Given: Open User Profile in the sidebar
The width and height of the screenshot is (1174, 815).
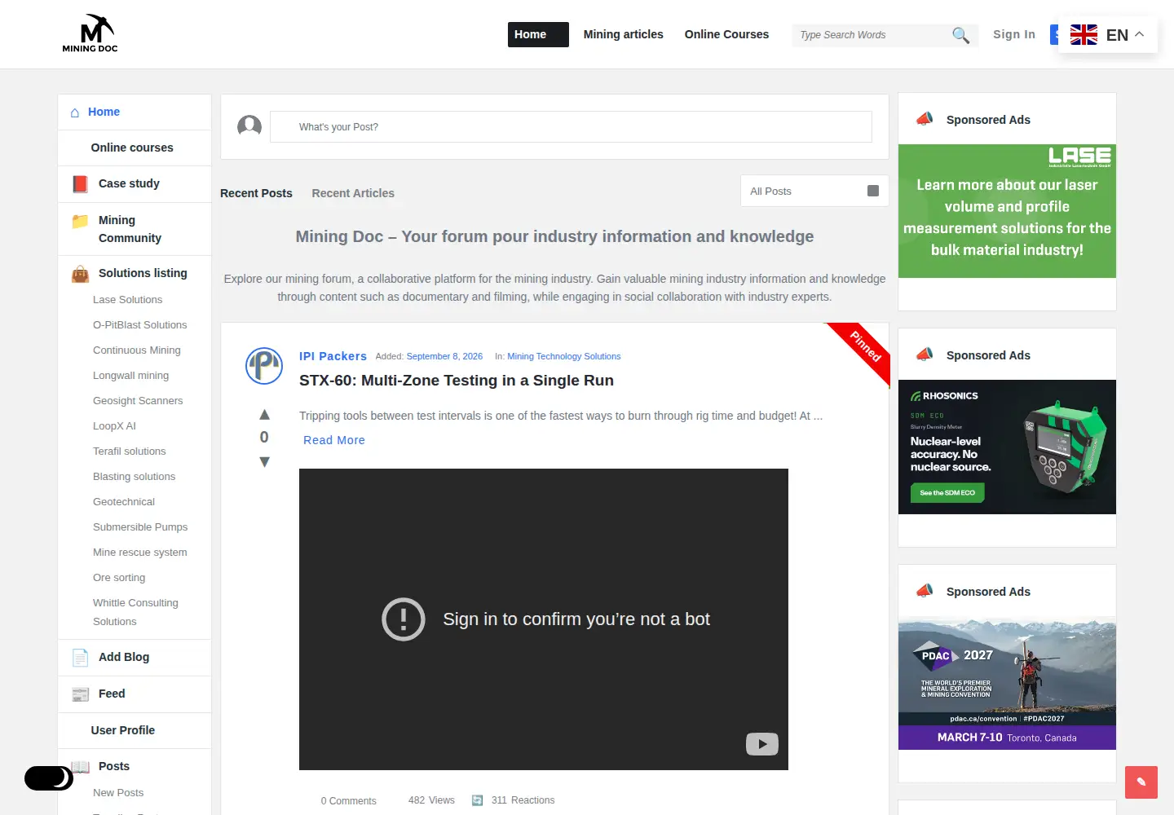Looking at the screenshot, I should tap(123, 730).
